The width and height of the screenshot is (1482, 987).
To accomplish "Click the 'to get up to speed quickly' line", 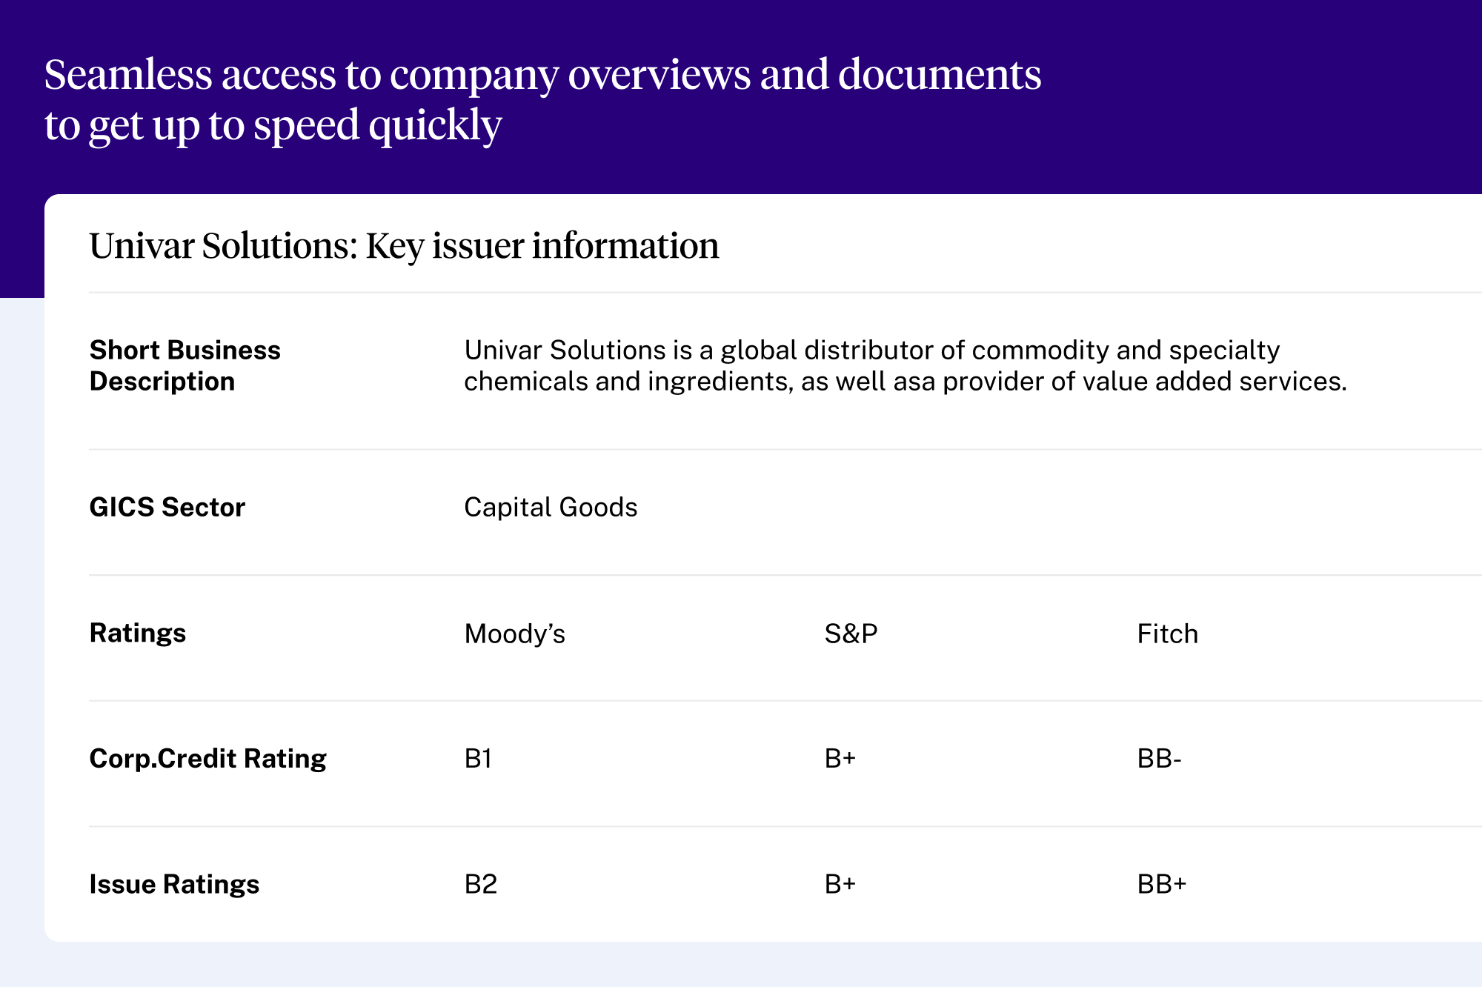I will coord(273,125).
